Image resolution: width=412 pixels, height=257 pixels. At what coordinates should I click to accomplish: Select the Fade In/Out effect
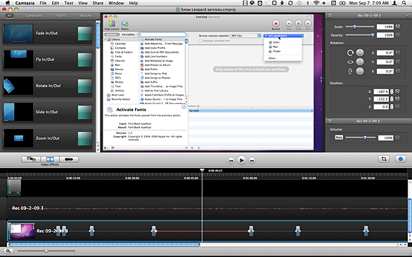click(x=48, y=33)
